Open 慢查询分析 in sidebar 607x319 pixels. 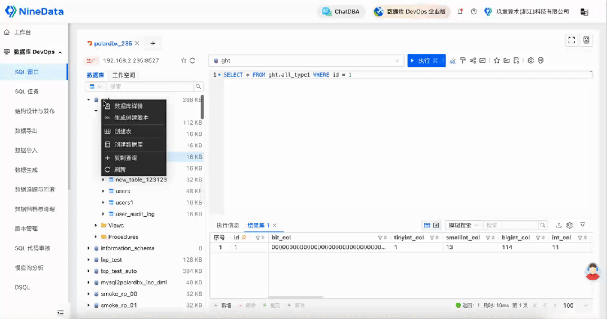tap(29, 267)
